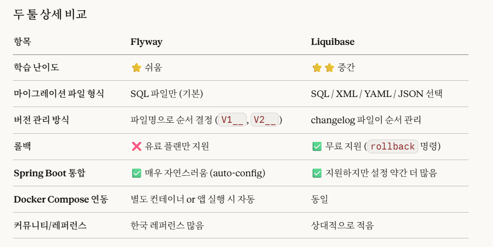Click the green check beside 매우 자연스러움
Image resolution: width=493 pixels, height=247 pixels.
(137, 173)
